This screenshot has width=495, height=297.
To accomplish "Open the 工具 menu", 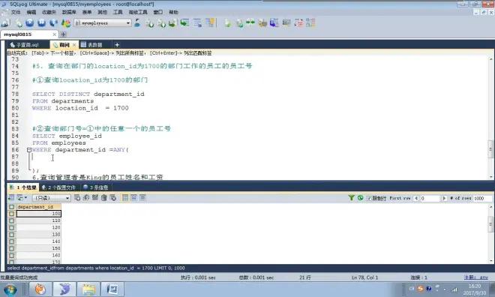I will tap(118, 12).
